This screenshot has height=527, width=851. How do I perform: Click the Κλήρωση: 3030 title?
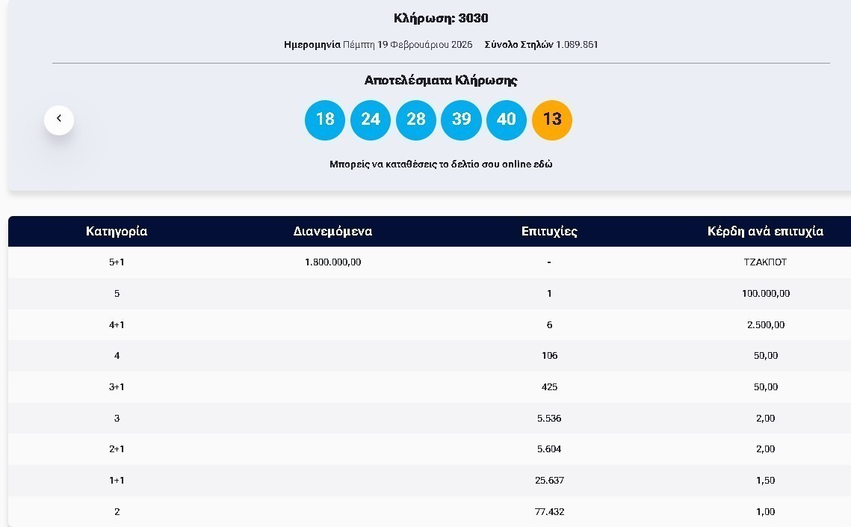[x=441, y=18]
